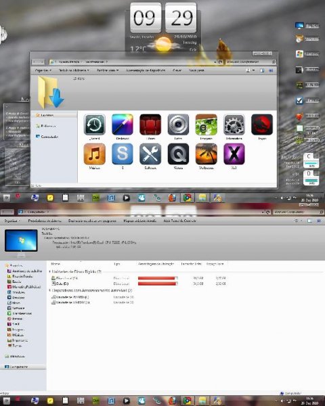This screenshot has height=406, width=325.
Task: Open the red cinema seats folder icon
Action: coord(150,125)
